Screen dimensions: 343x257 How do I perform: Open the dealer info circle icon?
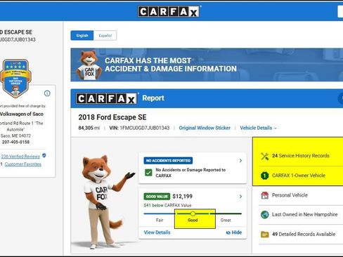tap(47, 93)
